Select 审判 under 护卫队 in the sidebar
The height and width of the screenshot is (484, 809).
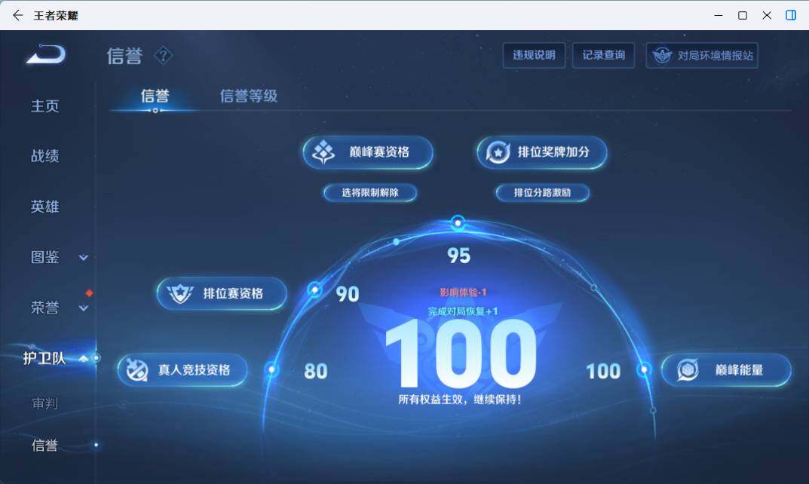click(45, 403)
